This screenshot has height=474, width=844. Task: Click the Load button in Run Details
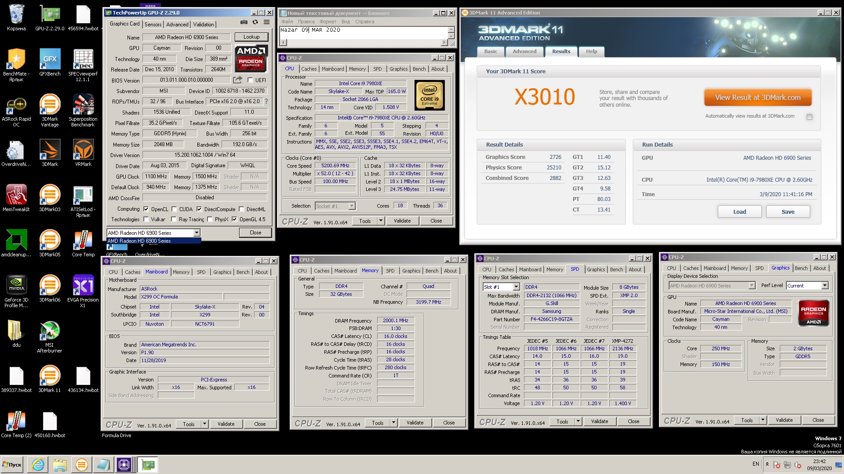[x=739, y=212]
